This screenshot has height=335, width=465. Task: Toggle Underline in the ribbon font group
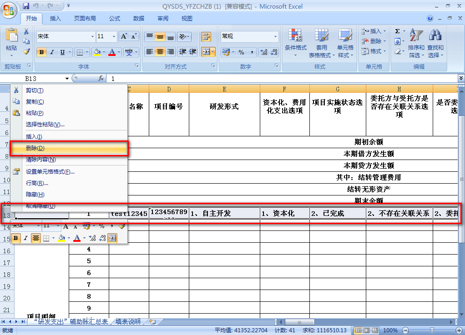(x=62, y=52)
